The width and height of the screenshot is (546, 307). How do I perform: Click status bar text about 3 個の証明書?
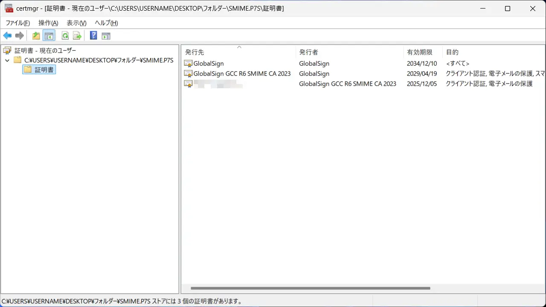pyautogui.click(x=122, y=301)
